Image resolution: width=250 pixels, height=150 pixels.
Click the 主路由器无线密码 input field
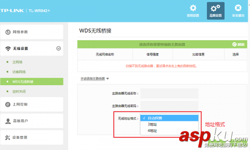(x=169, y=106)
